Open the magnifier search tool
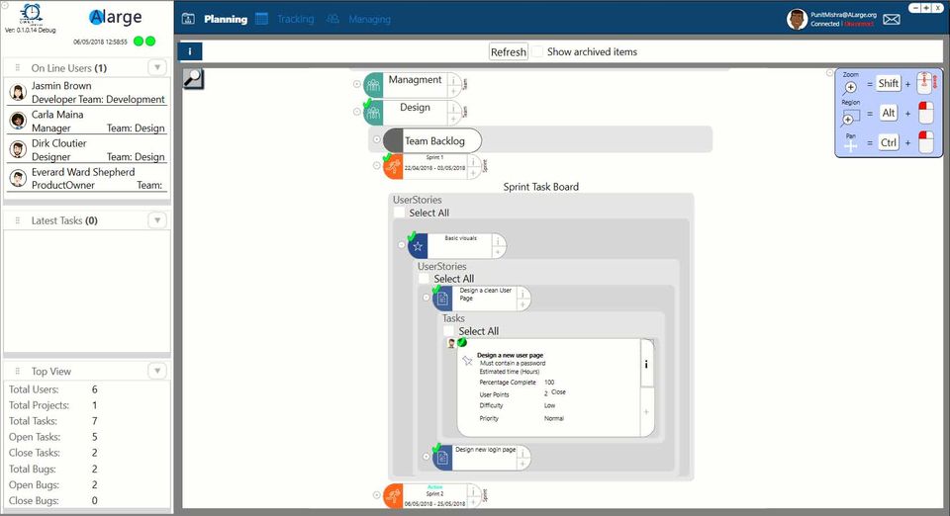This screenshot has width=950, height=516. click(x=193, y=79)
